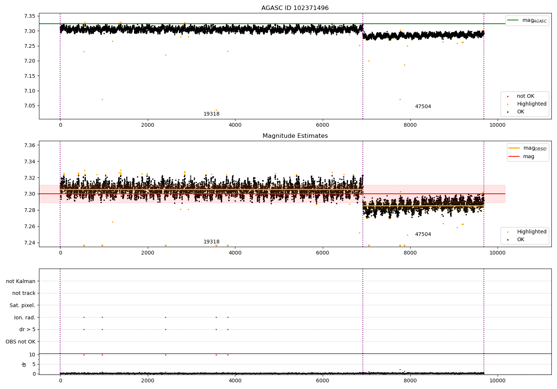Click the 7.24 tick label on middle plot
Image resolution: width=557 pixels, height=389 pixels.
pyautogui.click(x=29, y=243)
